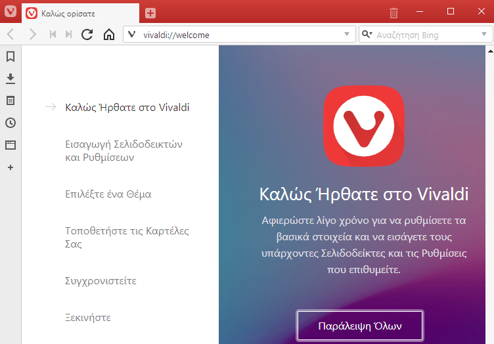Close the Vivaldi window
Image resolution: width=494 pixels, height=344 pixels.
pyautogui.click(x=481, y=12)
